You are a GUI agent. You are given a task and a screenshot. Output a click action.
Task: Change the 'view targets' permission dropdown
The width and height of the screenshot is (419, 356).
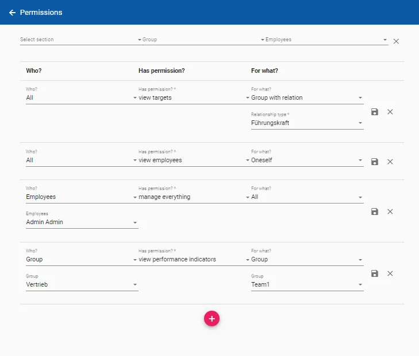tap(194, 95)
